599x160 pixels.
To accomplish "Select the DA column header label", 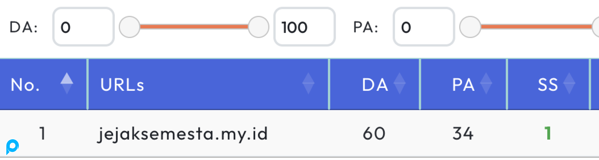I will (x=375, y=85).
